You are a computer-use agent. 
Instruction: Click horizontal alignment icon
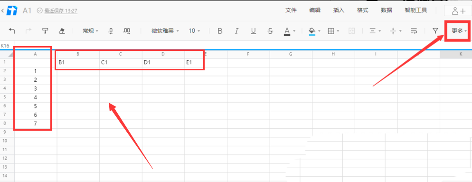click(x=373, y=31)
